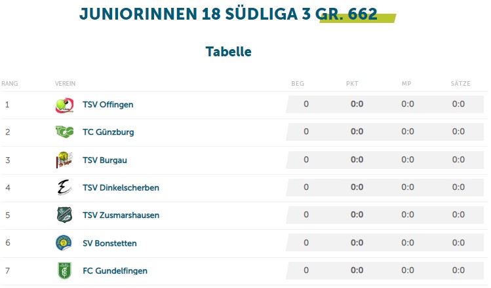Screen dimensions: 491x288
Task: Click the TSV Dinkelscherben club logo
Action: click(x=64, y=187)
